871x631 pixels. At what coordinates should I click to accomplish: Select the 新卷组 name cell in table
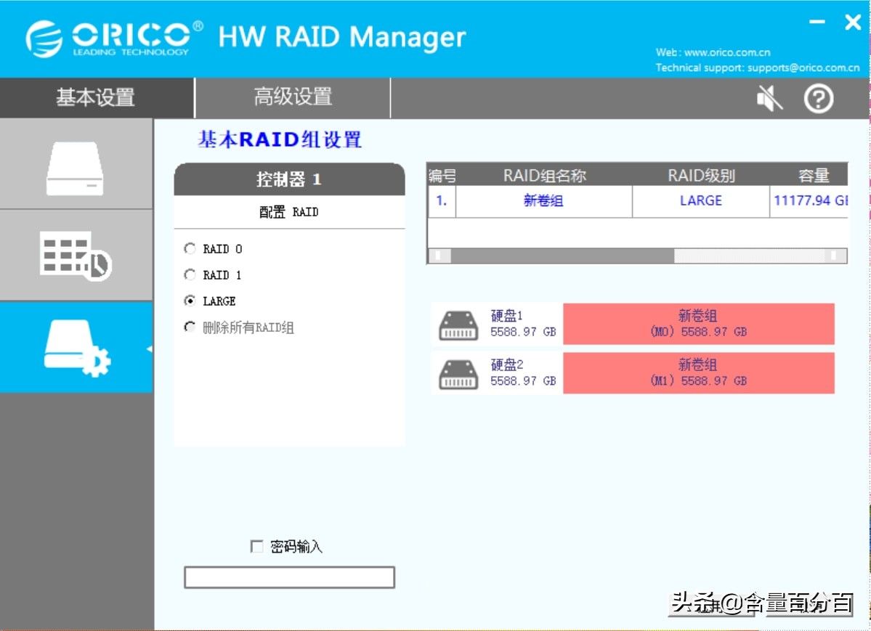(544, 200)
